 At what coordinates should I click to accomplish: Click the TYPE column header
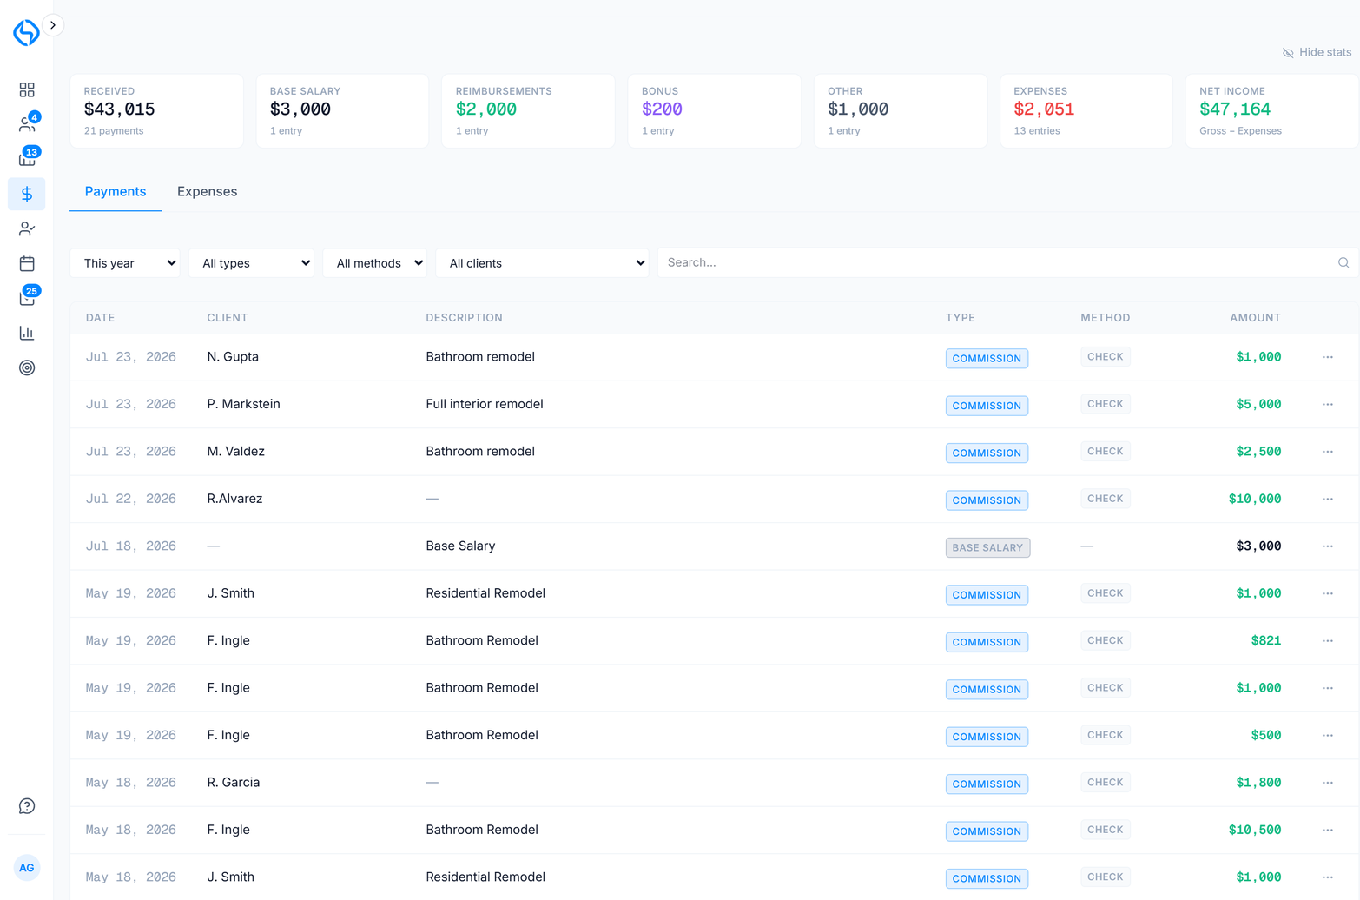pos(961,318)
